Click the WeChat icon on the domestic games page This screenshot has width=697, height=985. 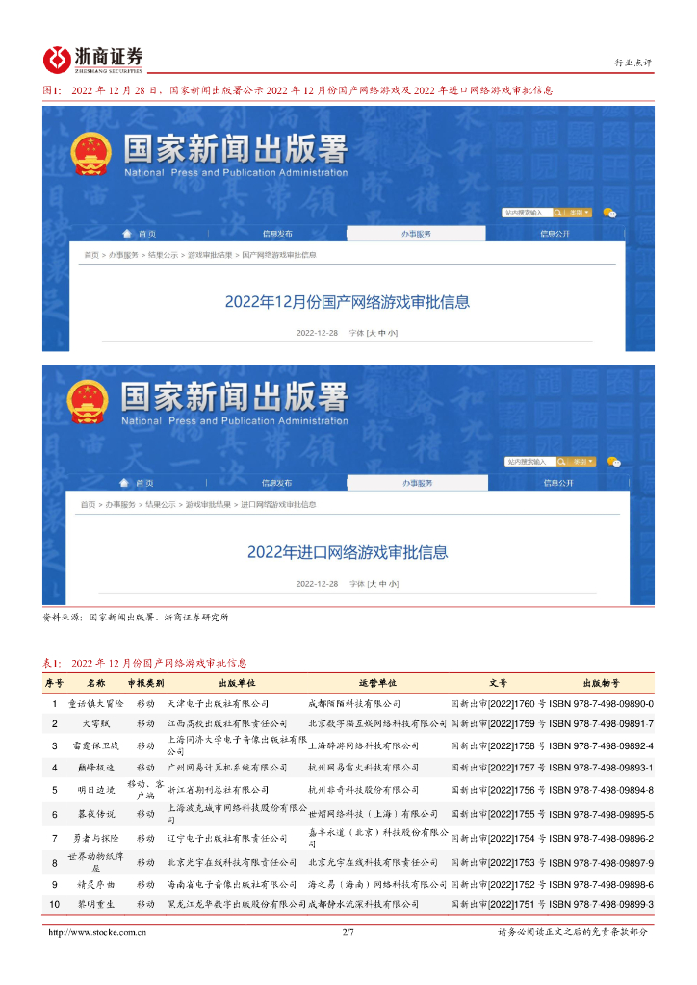(609, 213)
